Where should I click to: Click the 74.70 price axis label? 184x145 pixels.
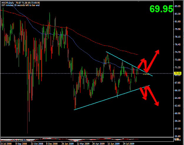[x=178, y=52]
